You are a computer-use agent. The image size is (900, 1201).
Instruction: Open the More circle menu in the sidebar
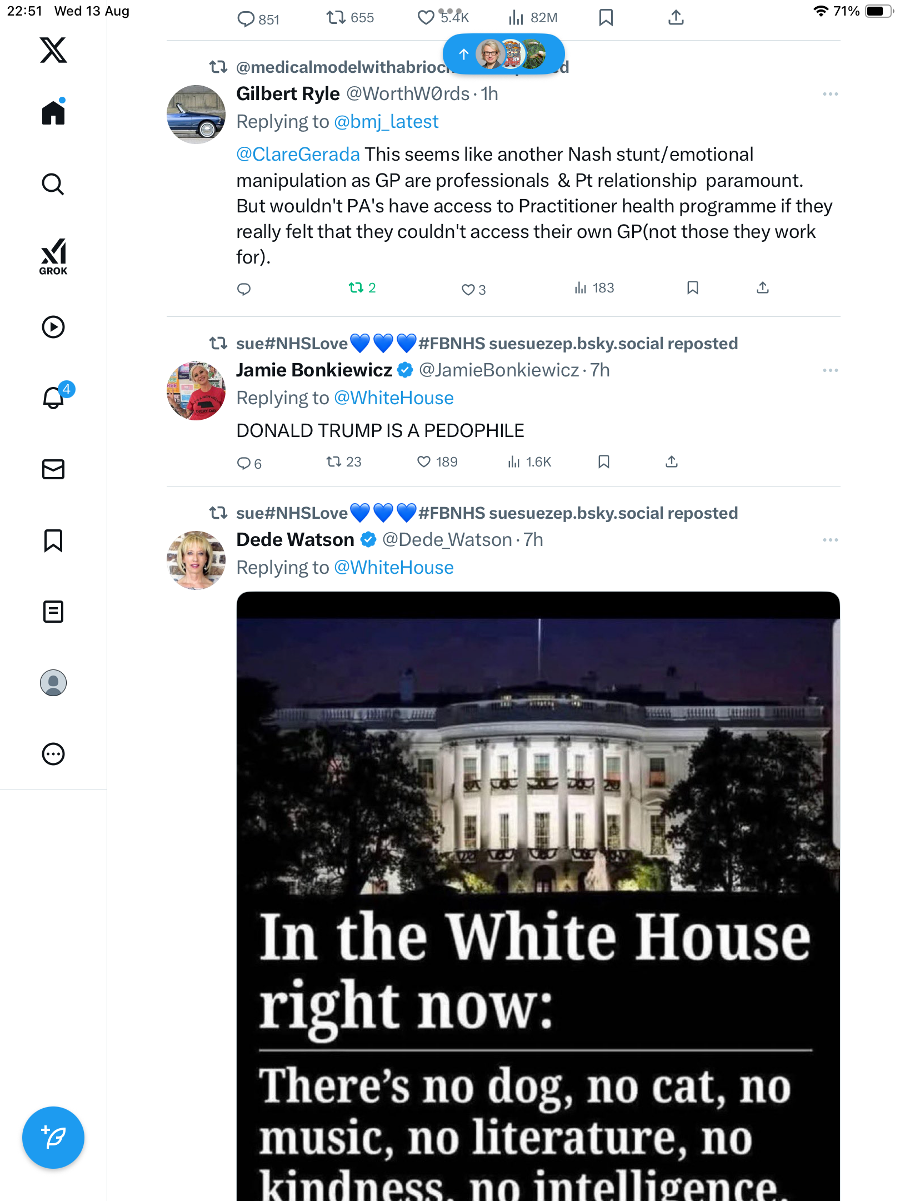pyautogui.click(x=53, y=754)
